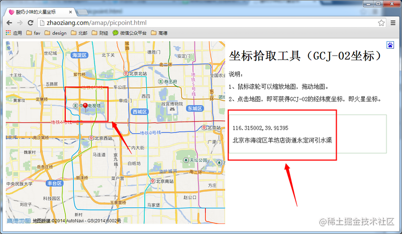
Task: Reload the page with the refresh icon
Action: pyautogui.click(x=31, y=23)
